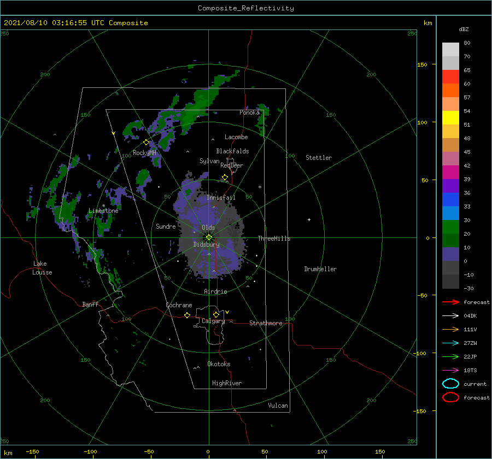Image resolution: width=492 pixels, height=459 pixels.
Task: Select the 20 dBZ green color swatch
Action: (450, 227)
